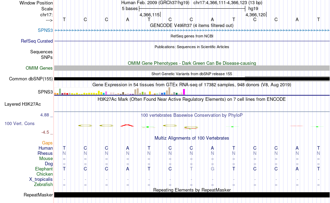Click the Sequences SNPs publications track label
Screen dimensions: 330x203
41,54
